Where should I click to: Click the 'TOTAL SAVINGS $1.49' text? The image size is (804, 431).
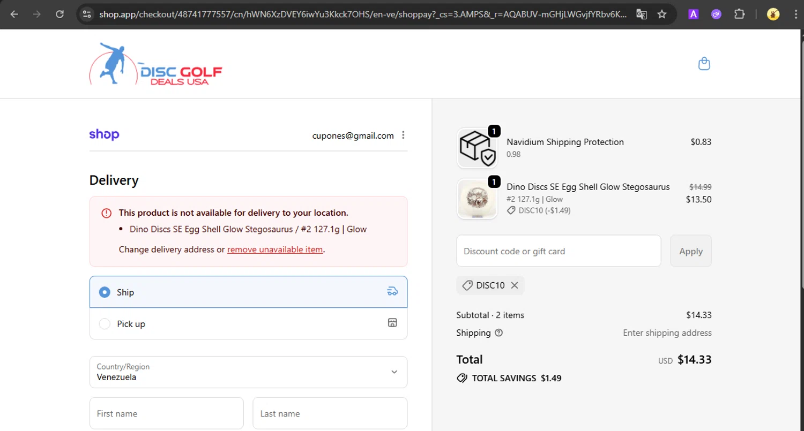[x=516, y=378]
